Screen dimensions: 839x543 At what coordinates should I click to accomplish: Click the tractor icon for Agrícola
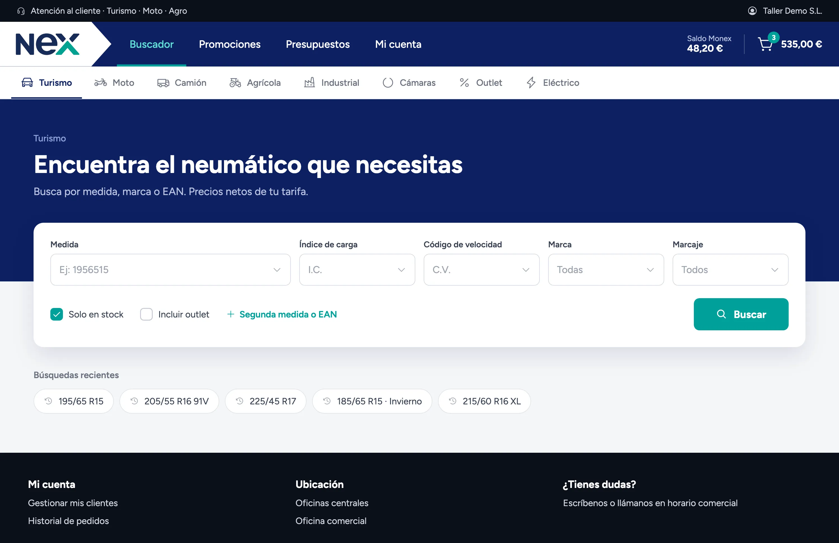(235, 82)
